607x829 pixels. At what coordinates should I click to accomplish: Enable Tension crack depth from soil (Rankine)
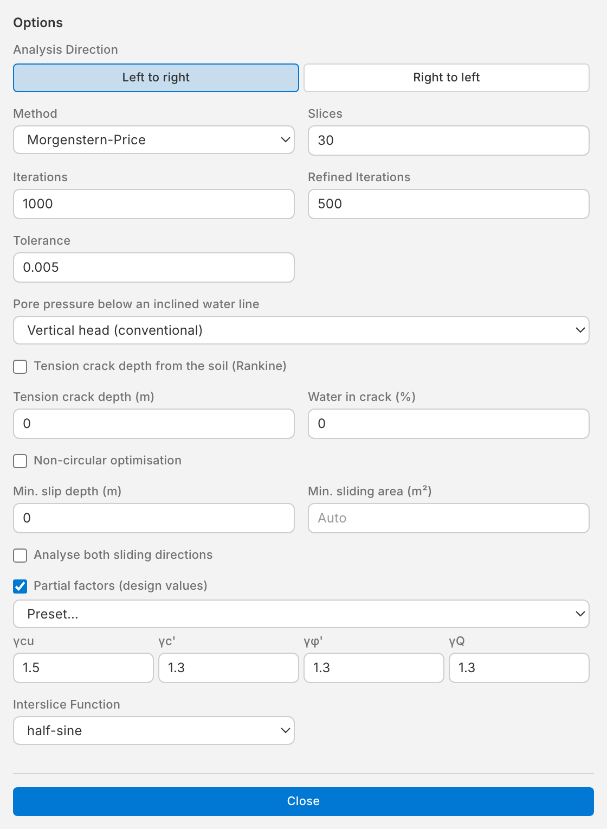coord(20,367)
